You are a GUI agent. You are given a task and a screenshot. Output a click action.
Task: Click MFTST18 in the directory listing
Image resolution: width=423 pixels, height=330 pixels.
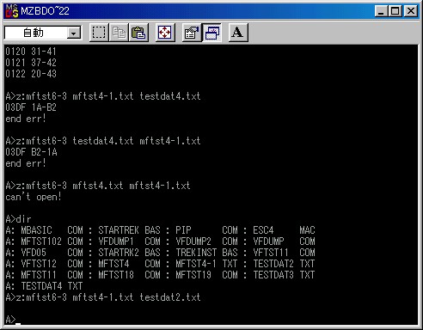[x=116, y=275]
